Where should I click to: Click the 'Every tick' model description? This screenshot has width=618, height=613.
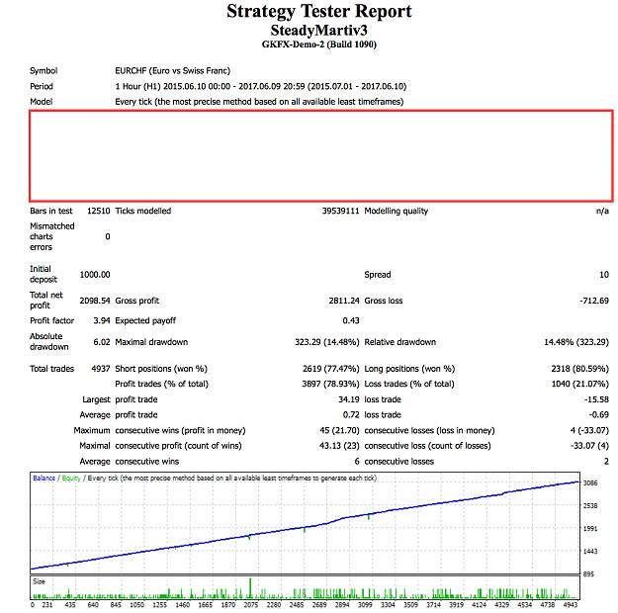click(x=259, y=102)
